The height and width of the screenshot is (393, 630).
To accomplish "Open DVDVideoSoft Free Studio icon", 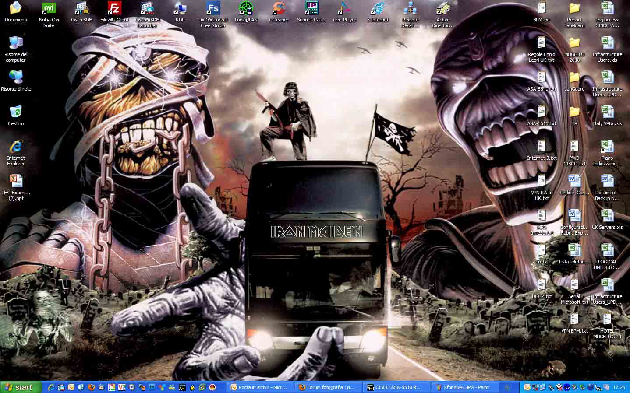I will 213,9.
